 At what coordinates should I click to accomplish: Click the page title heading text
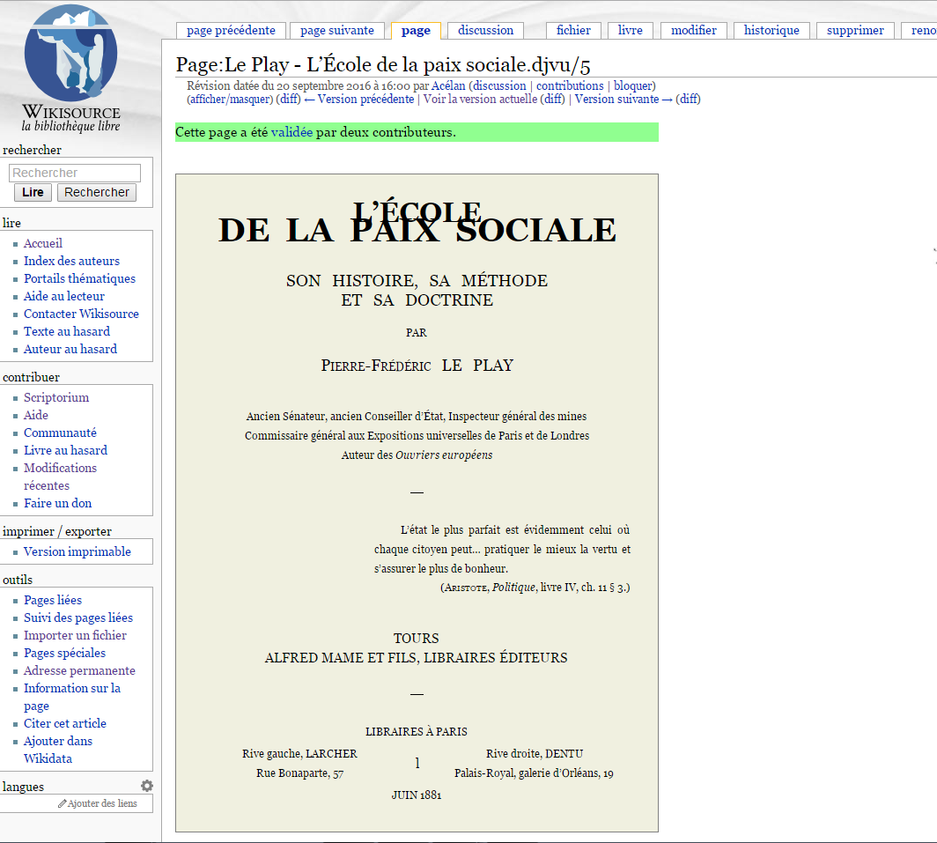383,64
